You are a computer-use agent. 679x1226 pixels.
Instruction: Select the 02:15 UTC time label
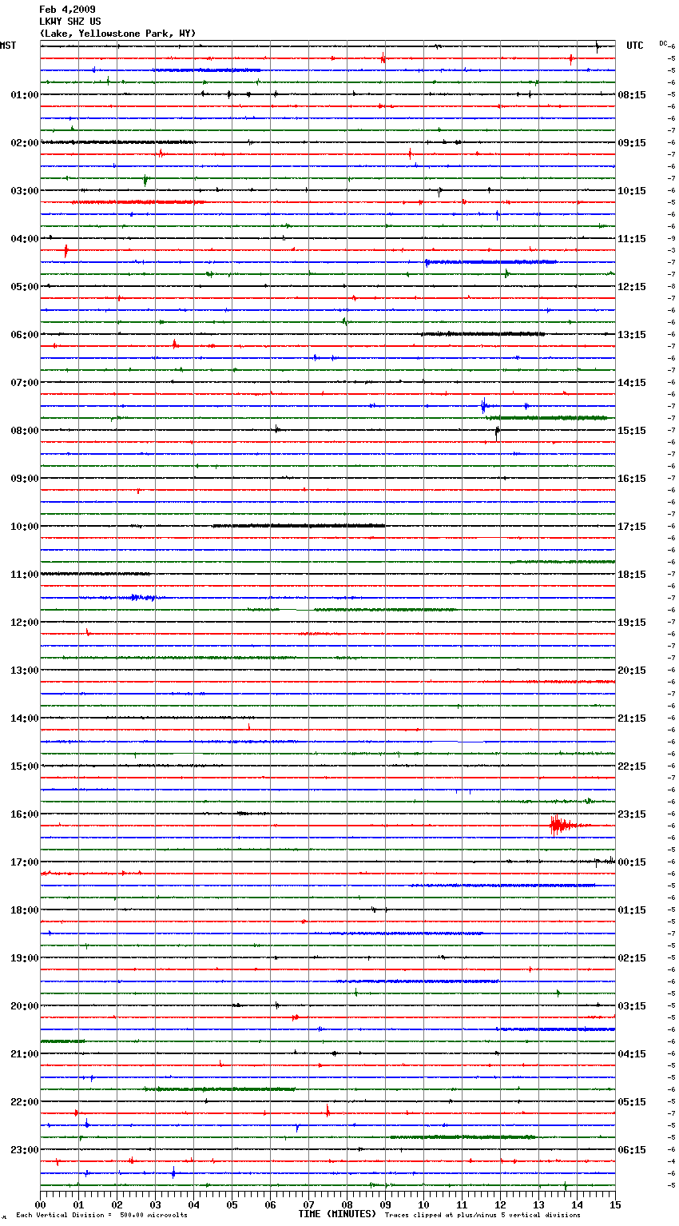click(632, 958)
